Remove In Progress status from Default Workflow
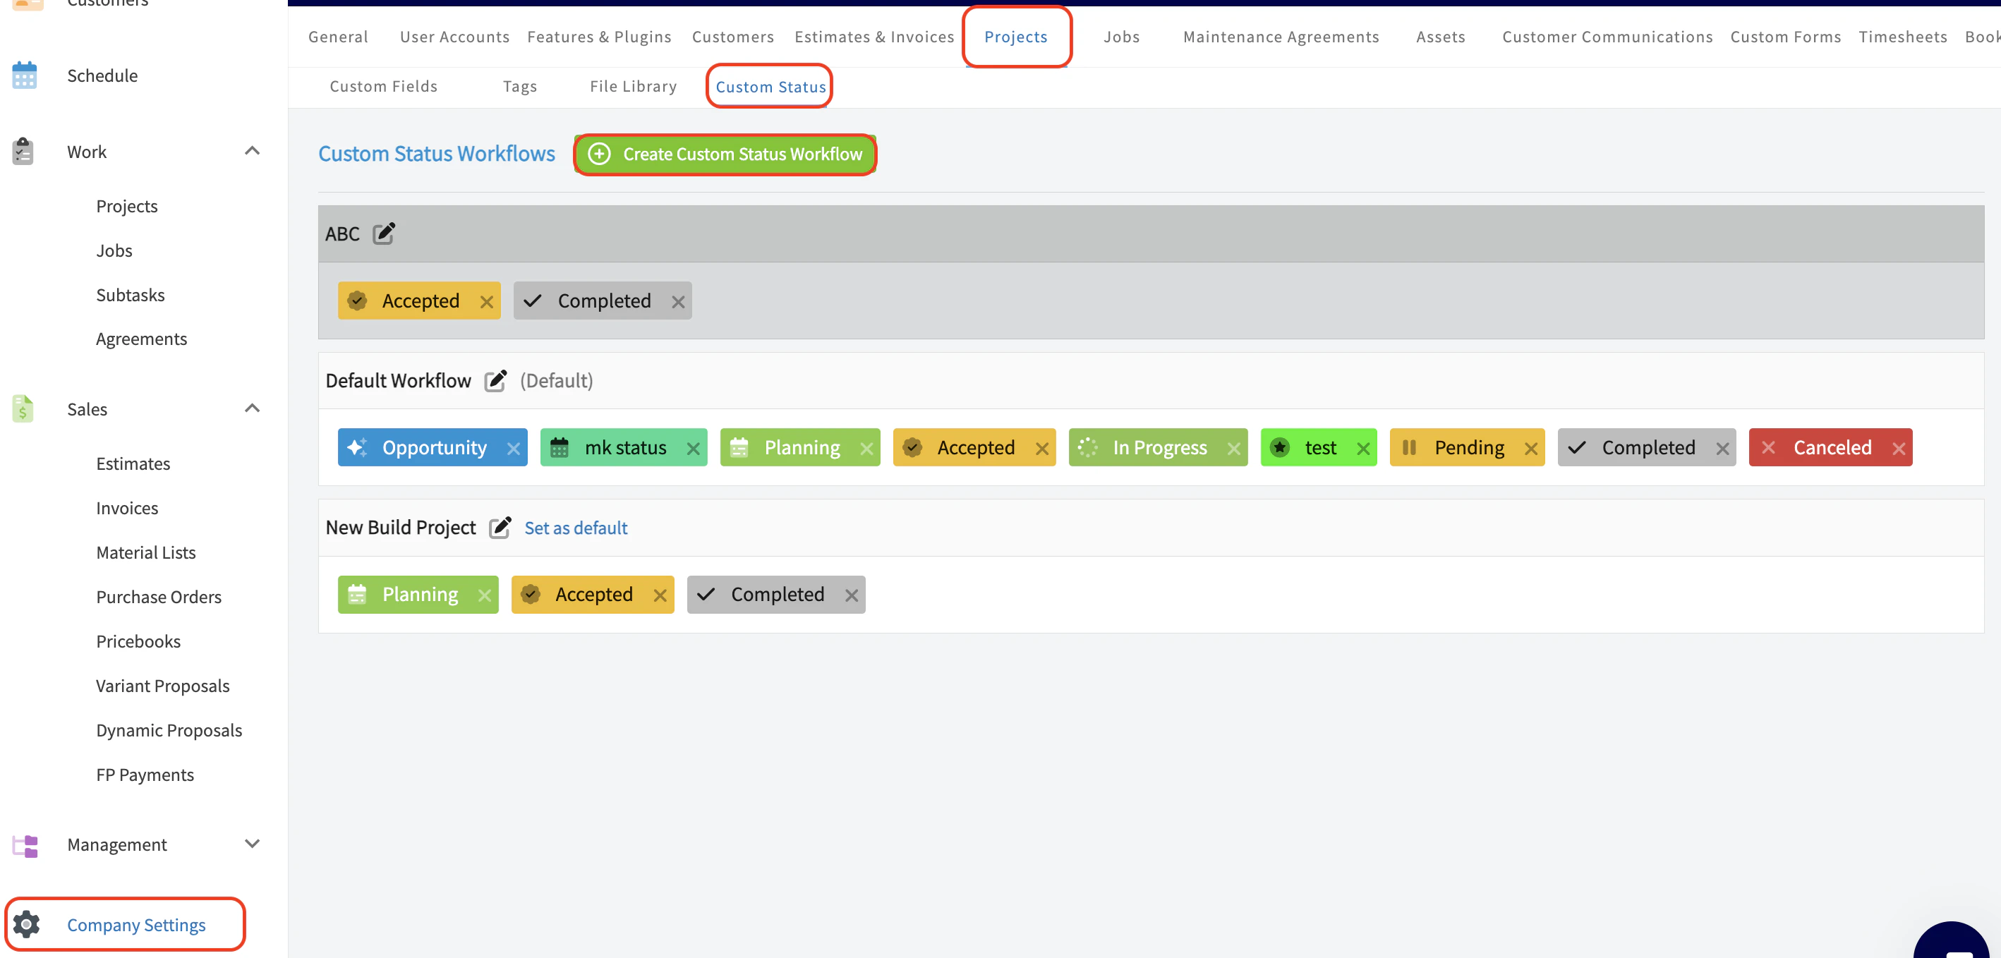Viewport: 2001px width, 958px height. (1233, 448)
